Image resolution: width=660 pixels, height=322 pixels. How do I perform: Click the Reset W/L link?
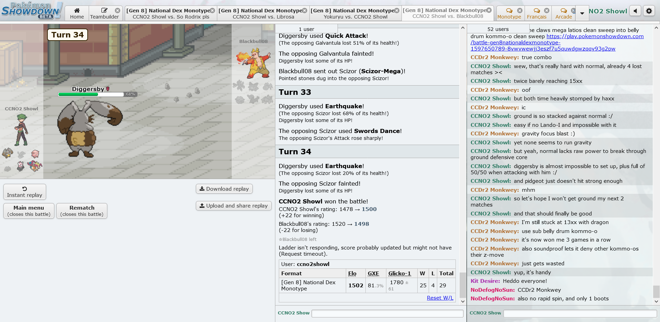[x=440, y=298]
